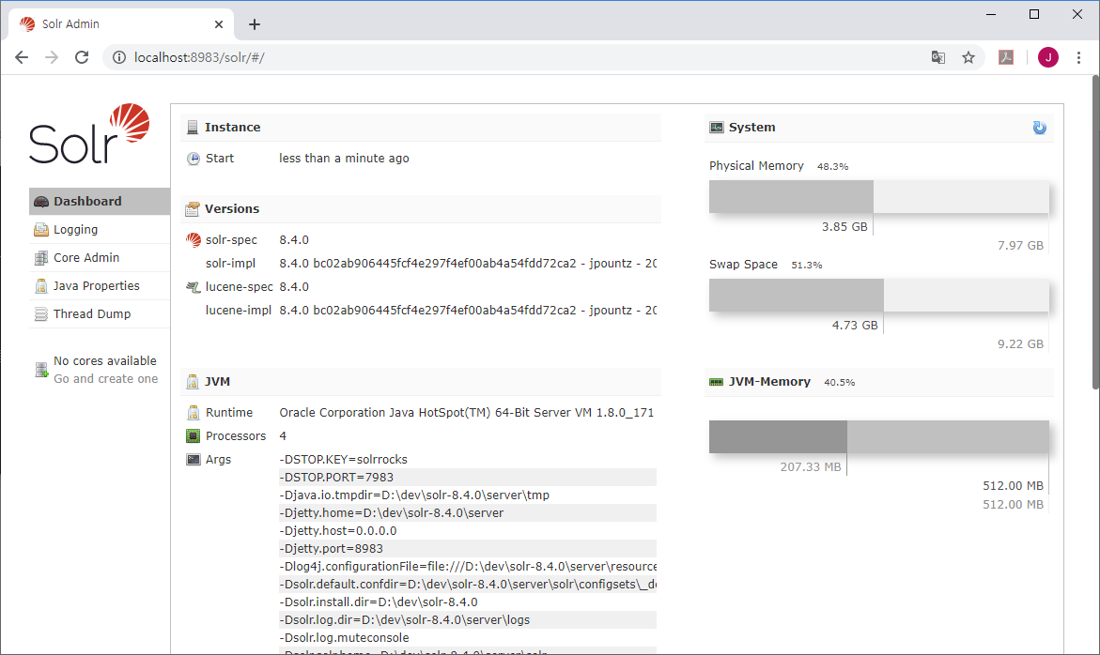Image resolution: width=1100 pixels, height=655 pixels.
Task: Open Java Properties page
Action: click(99, 286)
